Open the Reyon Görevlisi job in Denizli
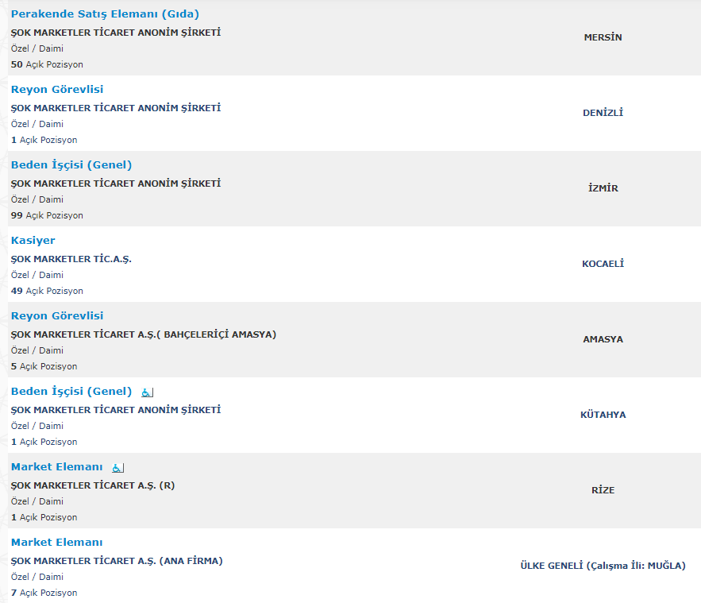The width and height of the screenshot is (701, 603). pos(57,90)
